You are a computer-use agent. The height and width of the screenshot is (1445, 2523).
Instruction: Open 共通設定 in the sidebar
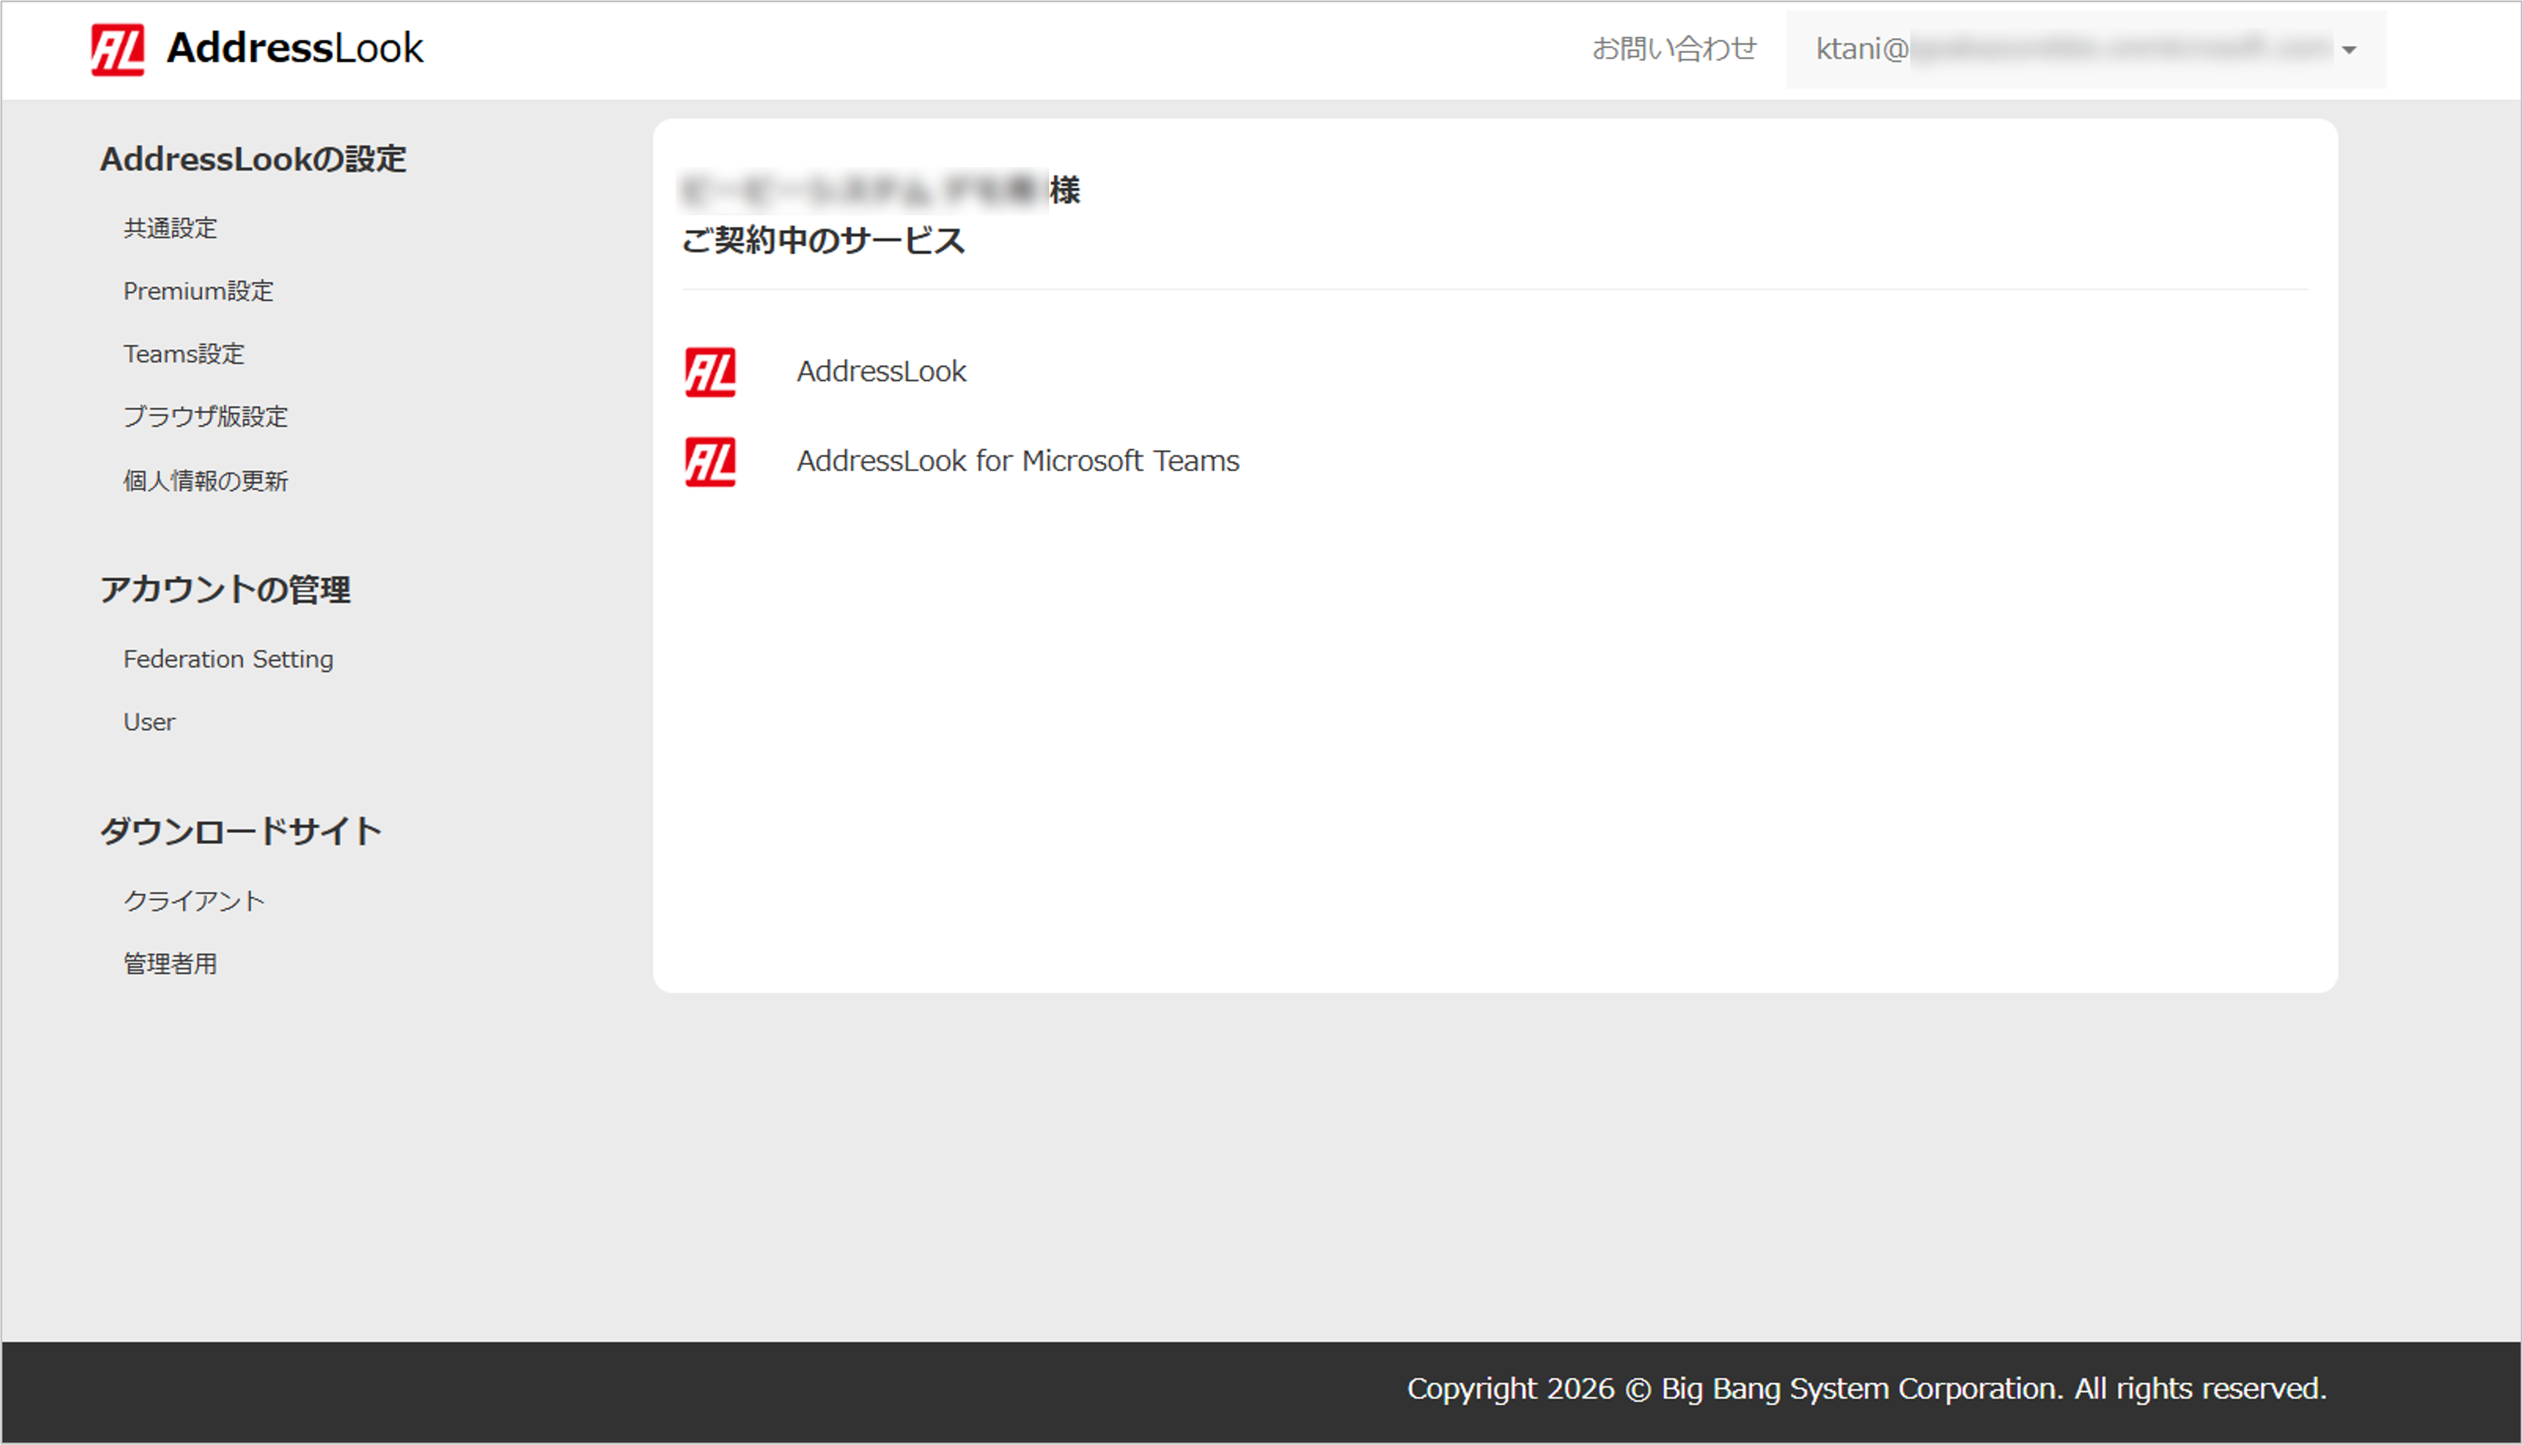point(170,228)
